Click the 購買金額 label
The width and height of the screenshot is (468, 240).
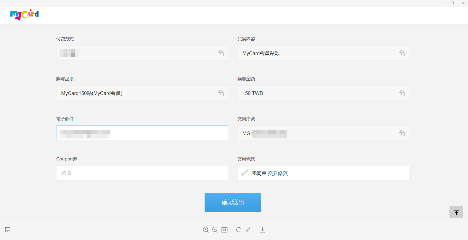coord(246,79)
